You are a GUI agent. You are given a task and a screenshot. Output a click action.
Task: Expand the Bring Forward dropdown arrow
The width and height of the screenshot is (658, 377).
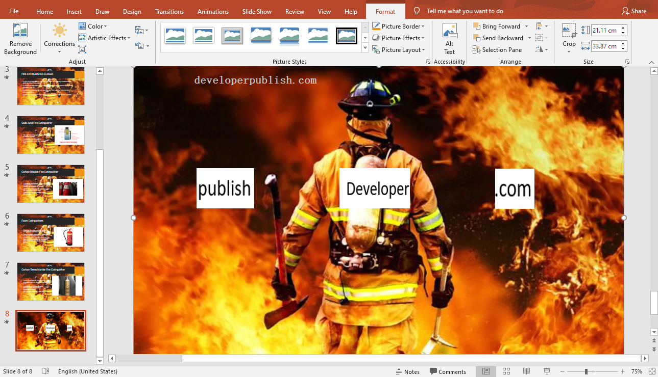[526, 26]
